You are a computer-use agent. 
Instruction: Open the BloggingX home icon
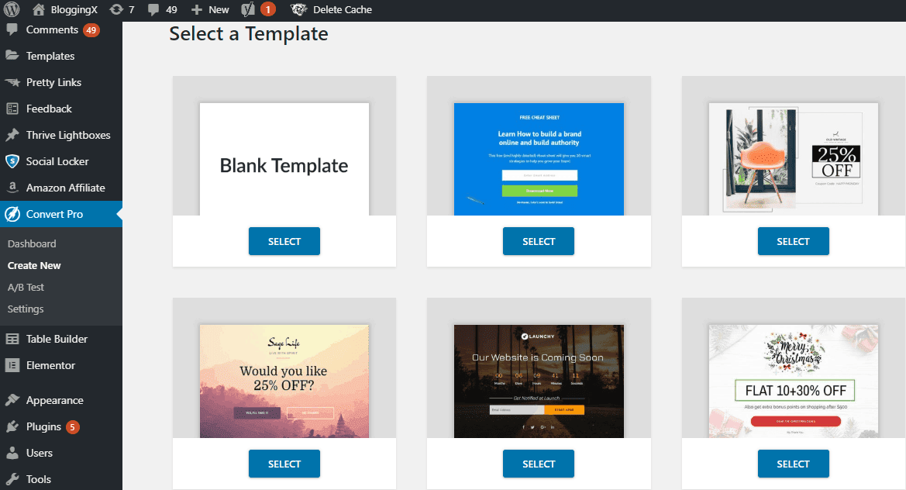[x=39, y=9]
